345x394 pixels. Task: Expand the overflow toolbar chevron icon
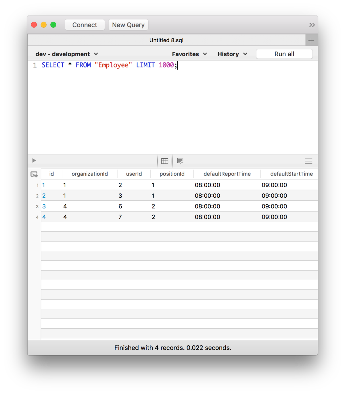312,25
